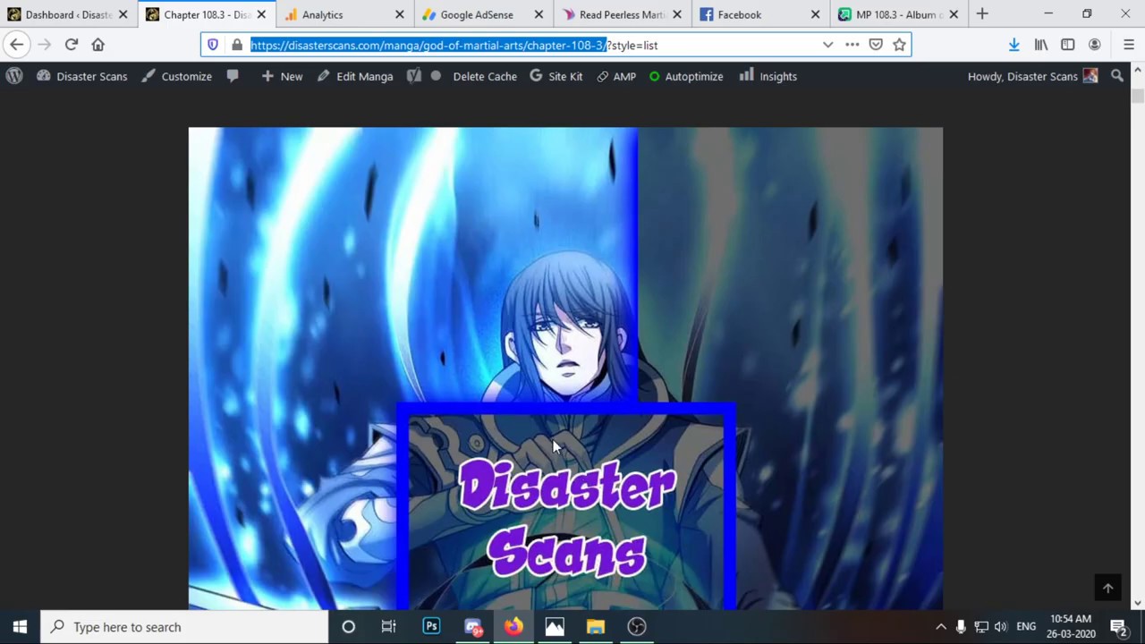This screenshot has height=644, width=1145.
Task: Open the Firefox hamburger menu
Action: 1128,45
